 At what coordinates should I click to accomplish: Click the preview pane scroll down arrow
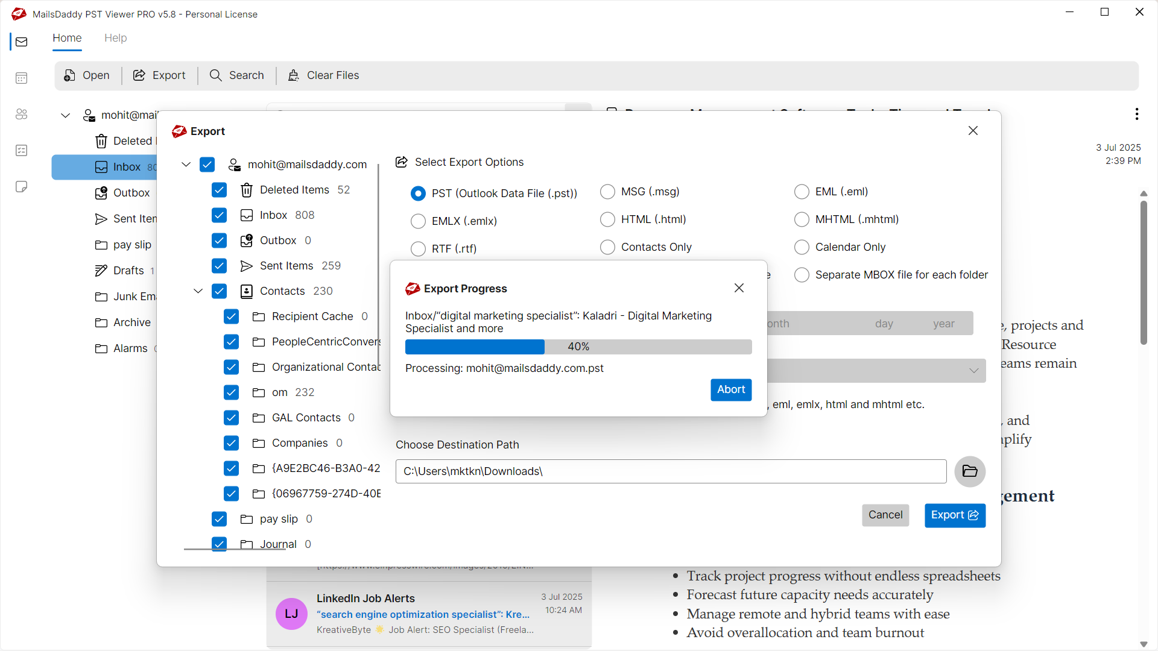[1144, 644]
